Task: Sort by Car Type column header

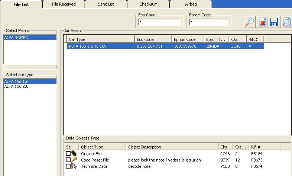Action: 101,39
